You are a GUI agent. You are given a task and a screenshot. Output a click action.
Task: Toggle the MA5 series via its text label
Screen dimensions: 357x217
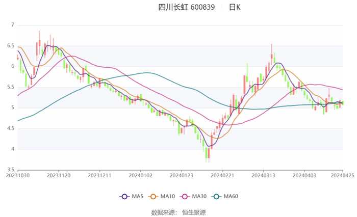coord(138,197)
